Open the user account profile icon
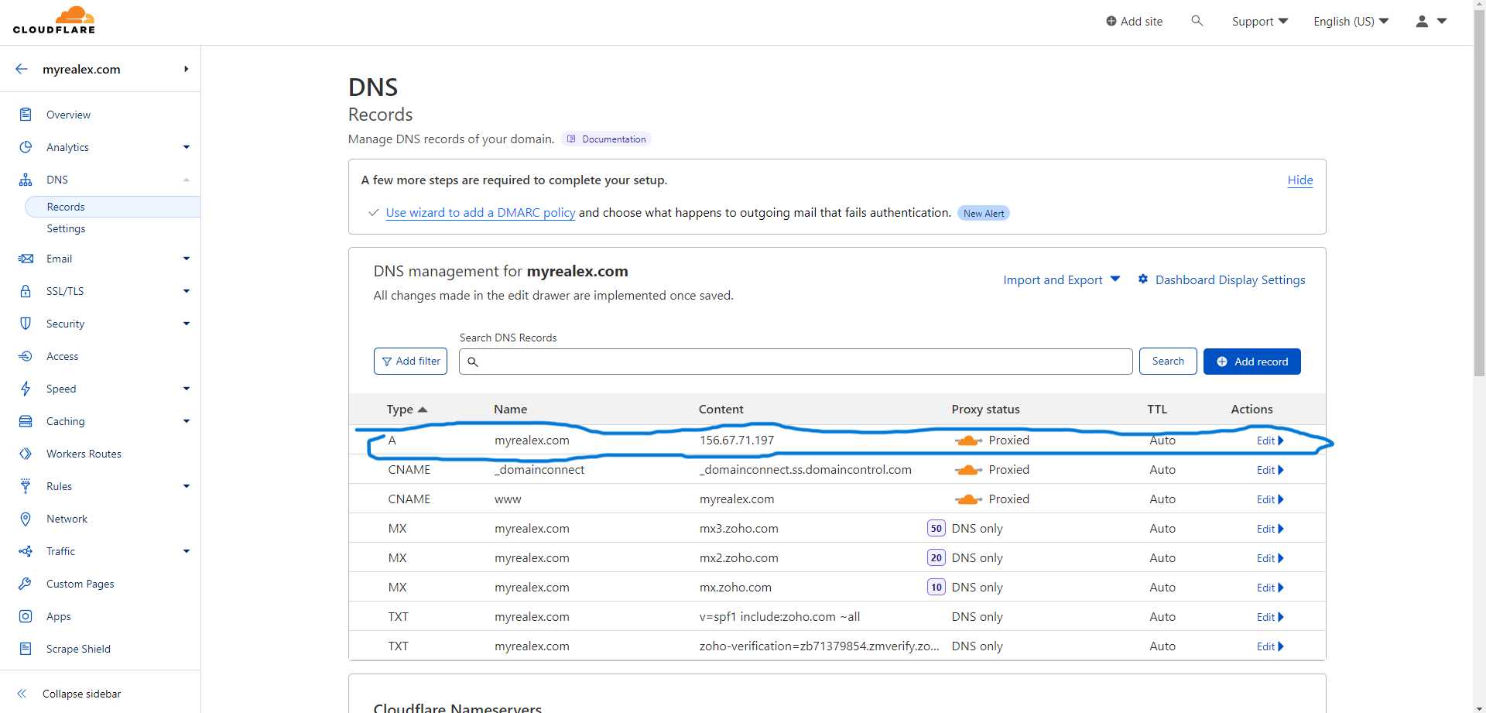The width and height of the screenshot is (1486, 713). [x=1422, y=22]
